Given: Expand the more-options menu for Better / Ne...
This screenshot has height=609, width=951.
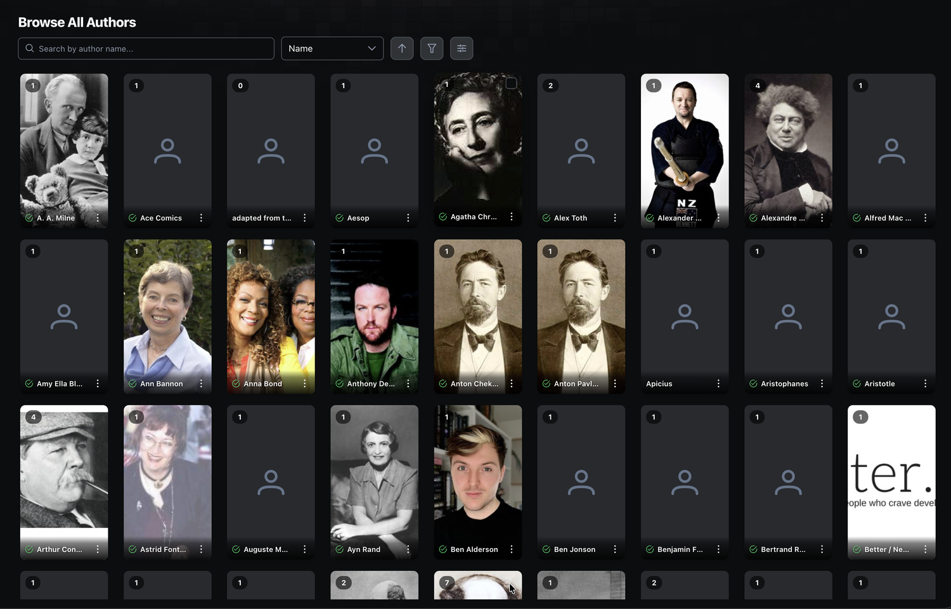Looking at the screenshot, I should 925,549.
